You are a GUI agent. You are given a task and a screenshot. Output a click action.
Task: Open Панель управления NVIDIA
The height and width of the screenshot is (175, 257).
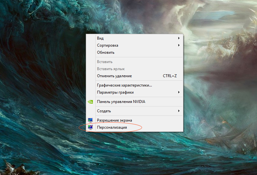click(x=134, y=102)
